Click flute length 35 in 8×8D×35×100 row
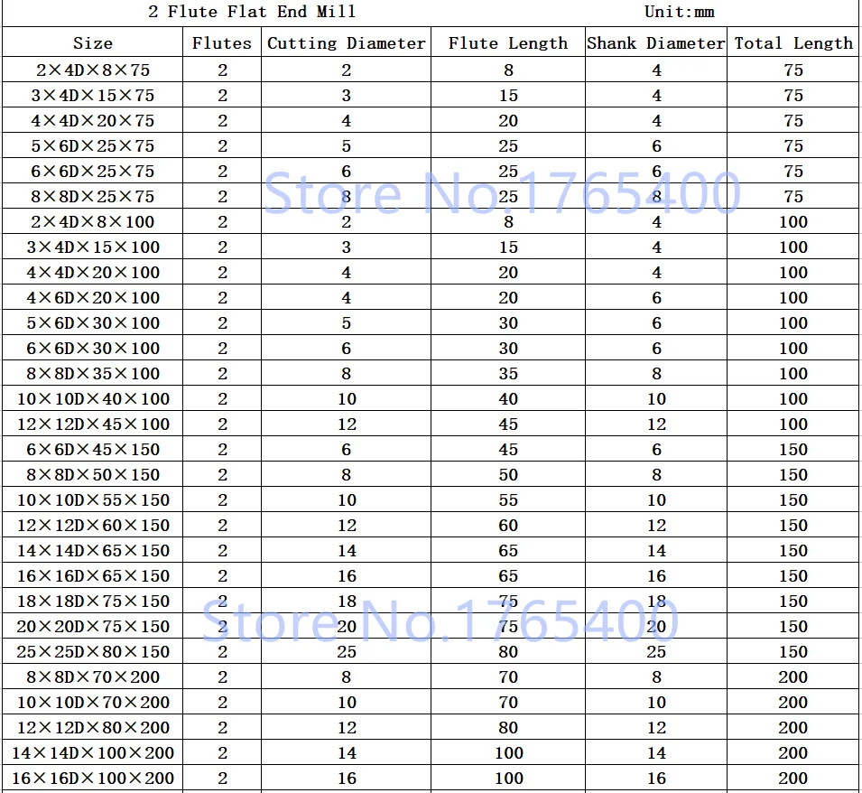This screenshot has width=862, height=793. tap(508, 373)
